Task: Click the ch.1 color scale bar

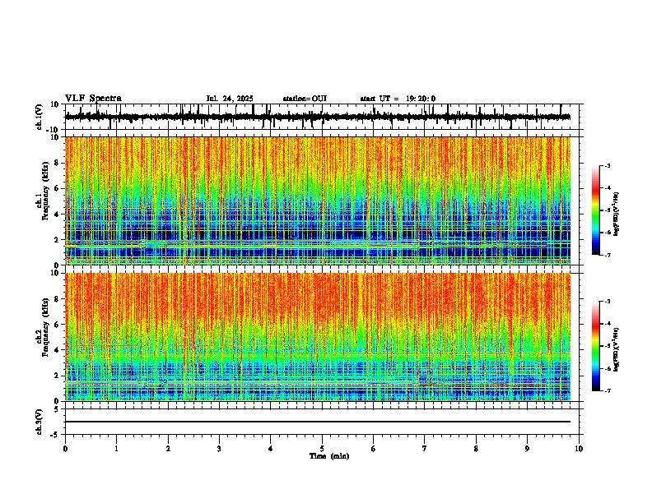Action: (x=595, y=210)
